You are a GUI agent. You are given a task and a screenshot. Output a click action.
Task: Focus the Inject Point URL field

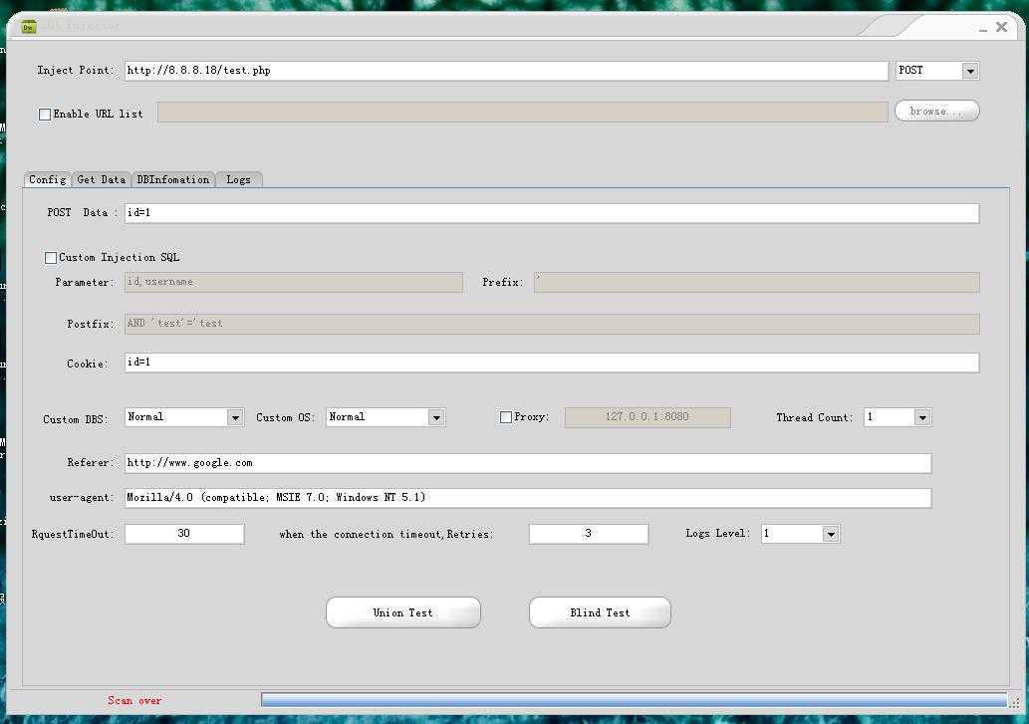[x=506, y=71]
